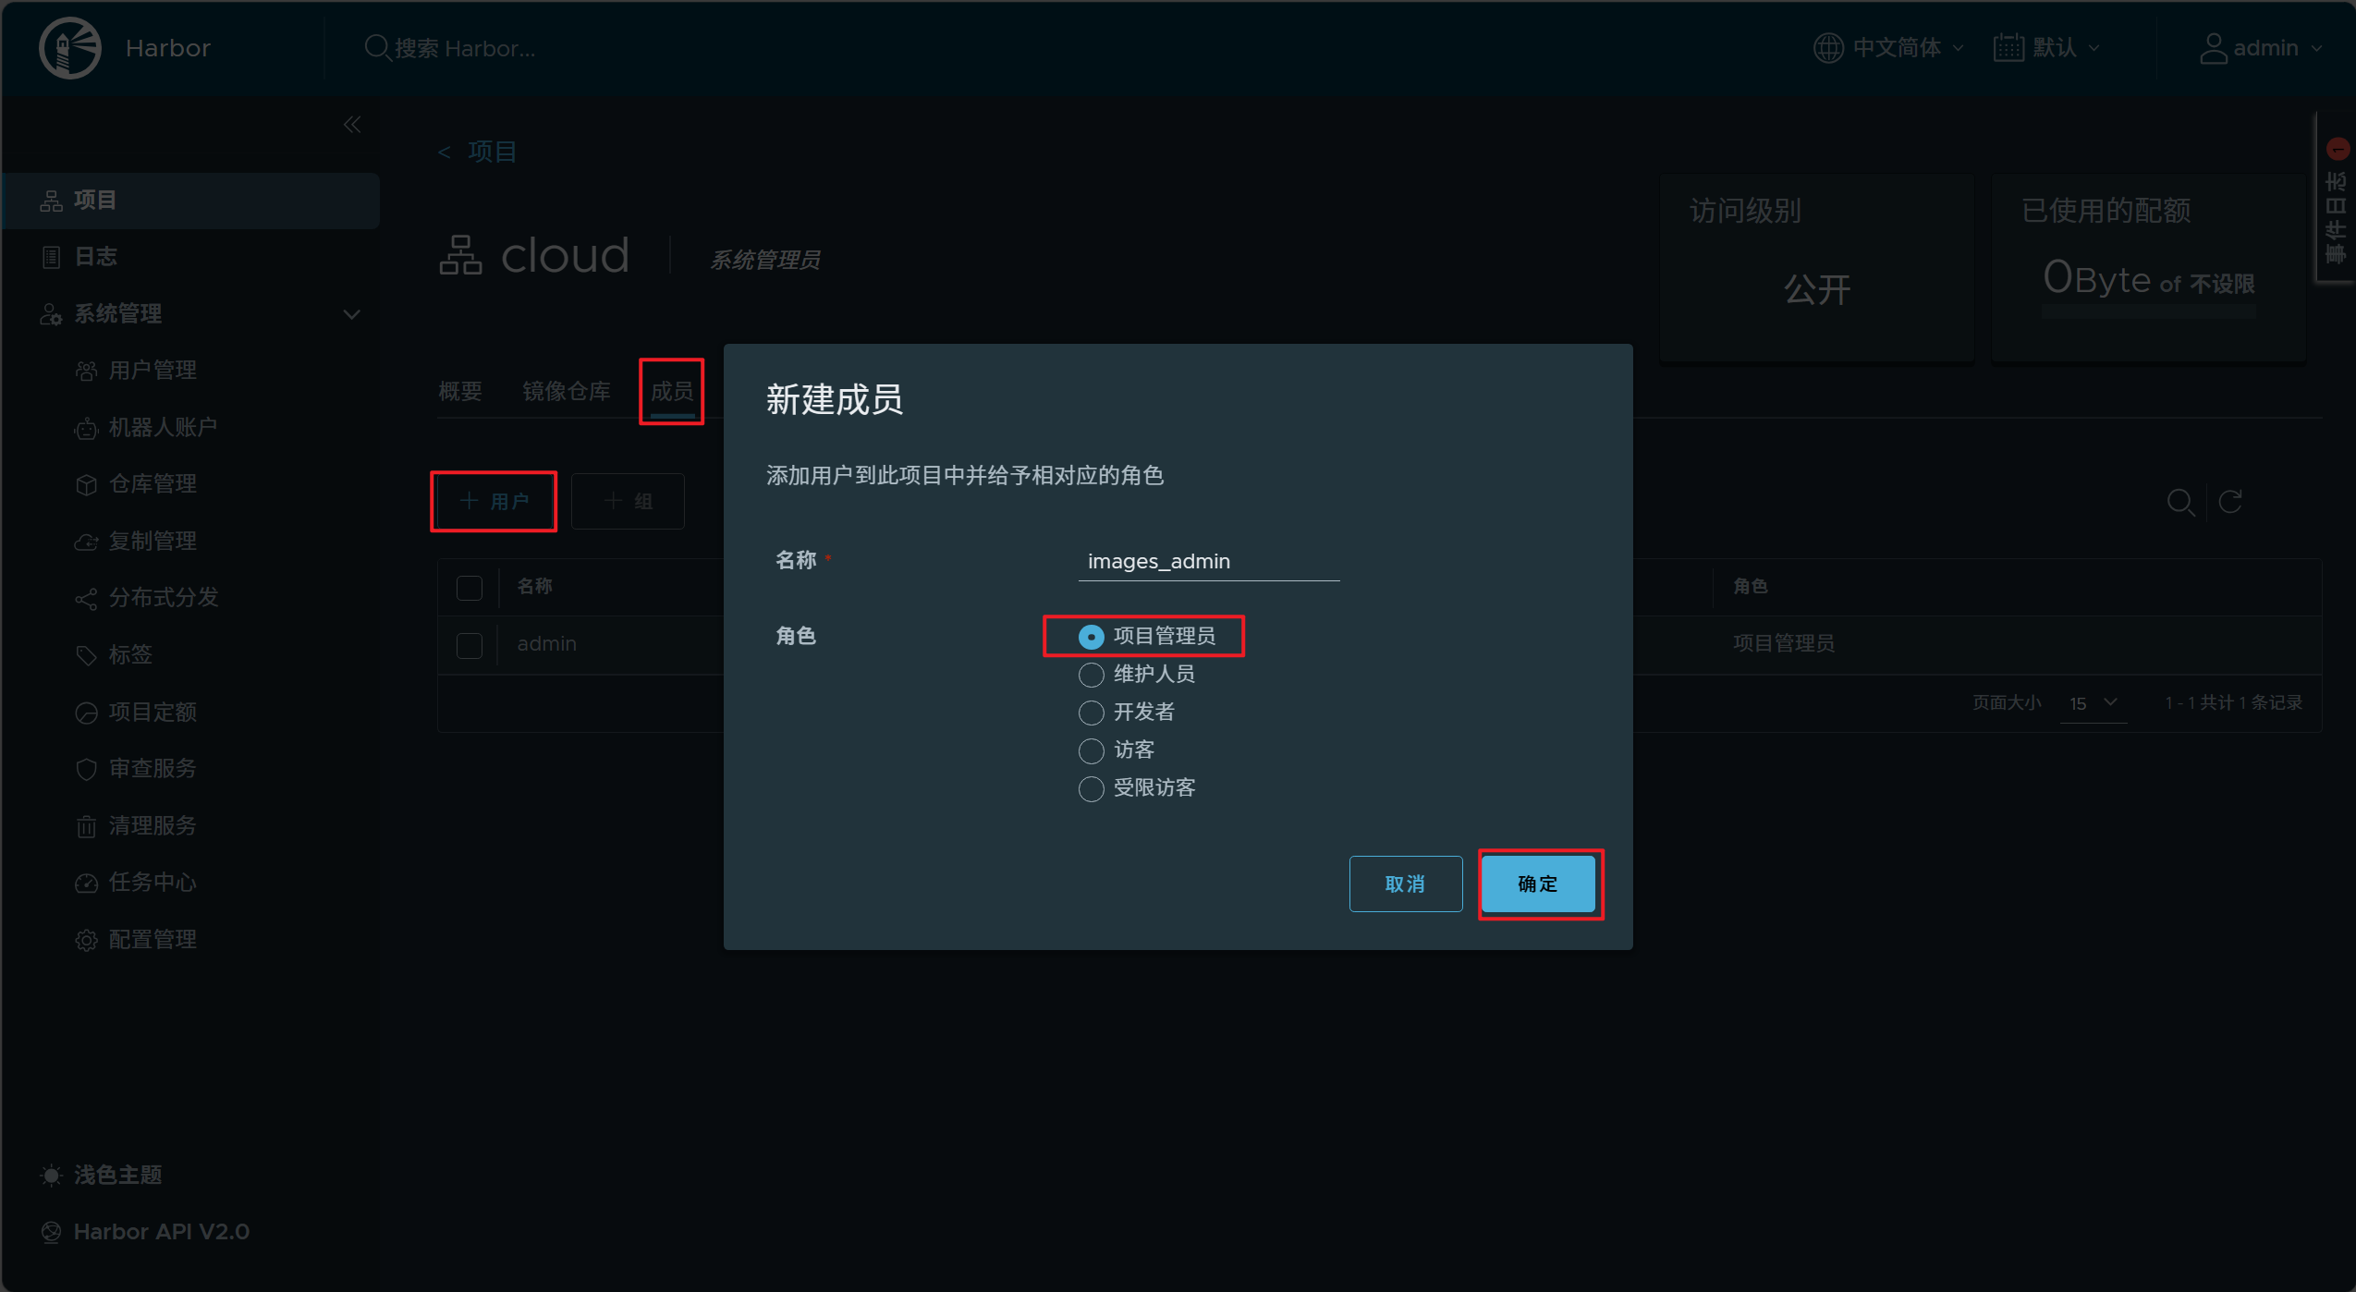
Task: Select the 开发者 role radio button
Action: [1090, 713]
